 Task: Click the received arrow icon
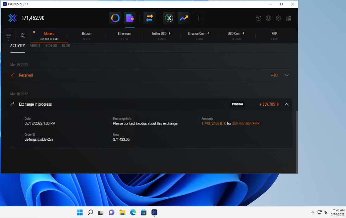[x=12, y=75]
